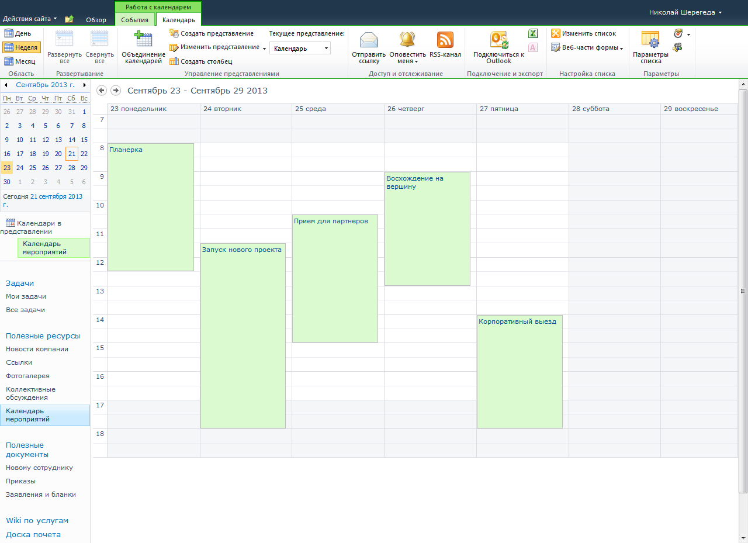Click Edit List (Изменить список)
The height and width of the screenshot is (543, 748).
click(584, 33)
